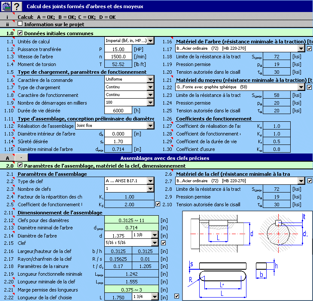This screenshot has height=301, width=313.
Task: Click Facteur de la répartition value 1.00
Action: (x=129, y=197)
